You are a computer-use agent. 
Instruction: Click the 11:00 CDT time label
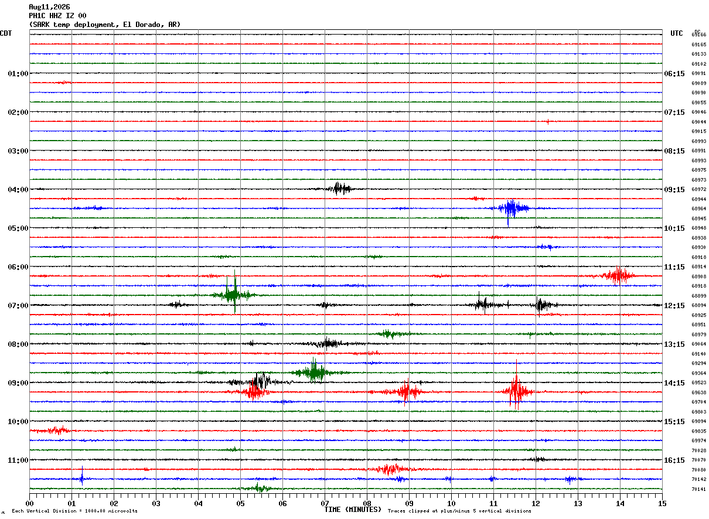pos(18,460)
